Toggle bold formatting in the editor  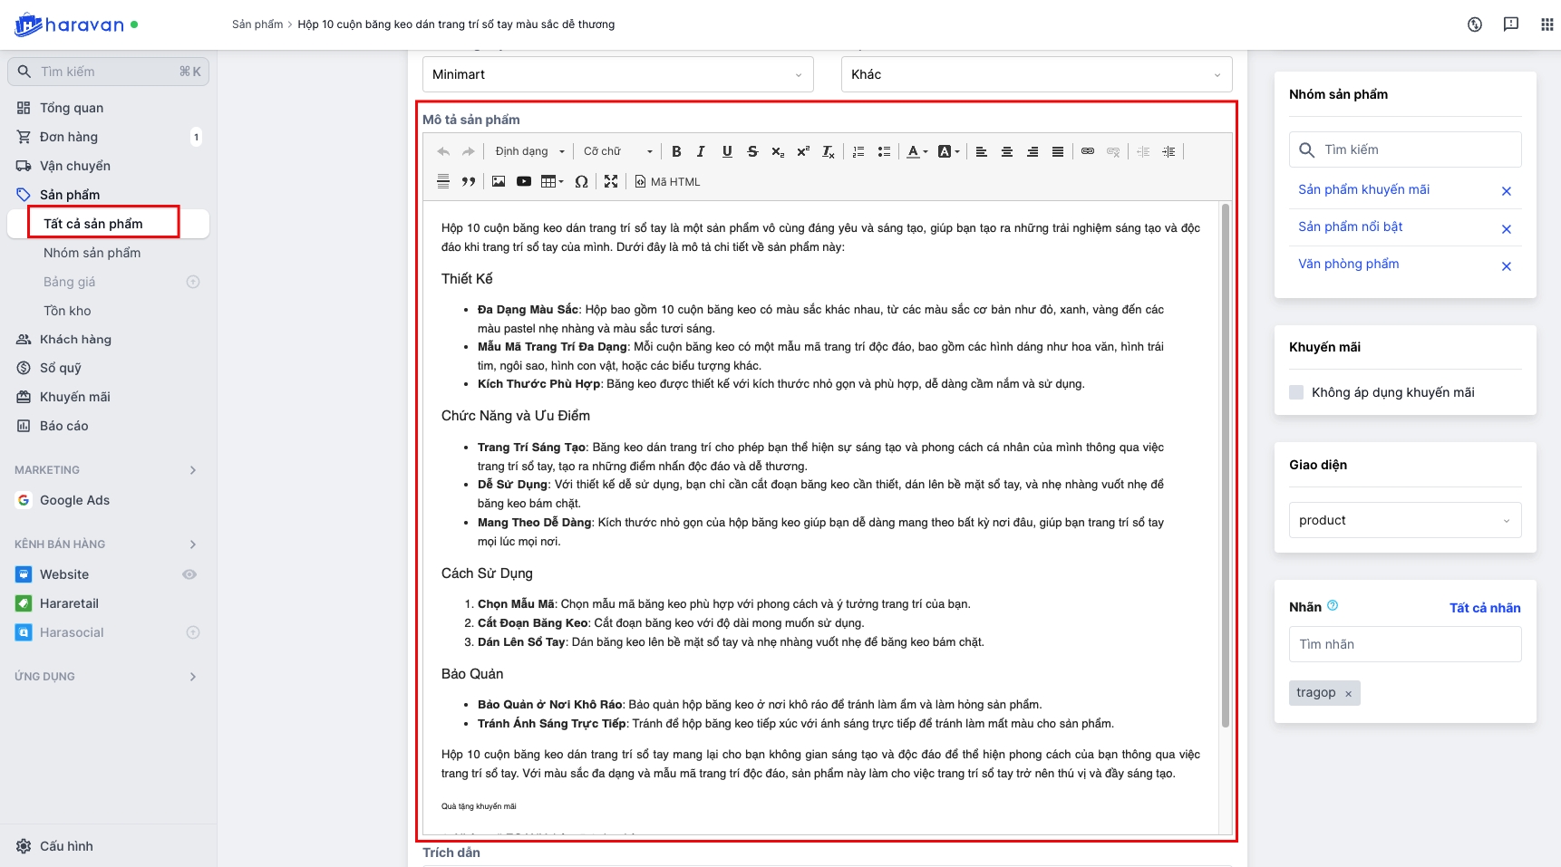(676, 152)
